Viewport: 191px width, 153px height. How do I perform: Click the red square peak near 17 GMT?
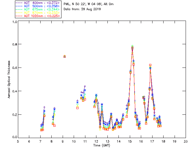150,65
